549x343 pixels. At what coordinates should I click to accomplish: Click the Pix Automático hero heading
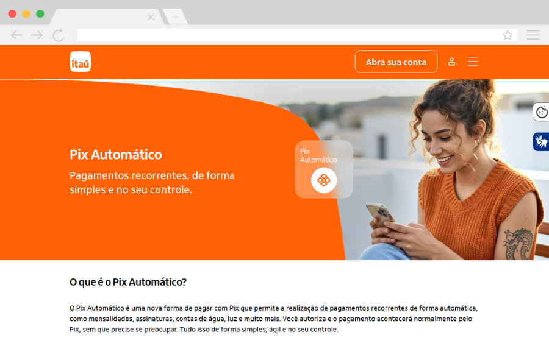(115, 155)
